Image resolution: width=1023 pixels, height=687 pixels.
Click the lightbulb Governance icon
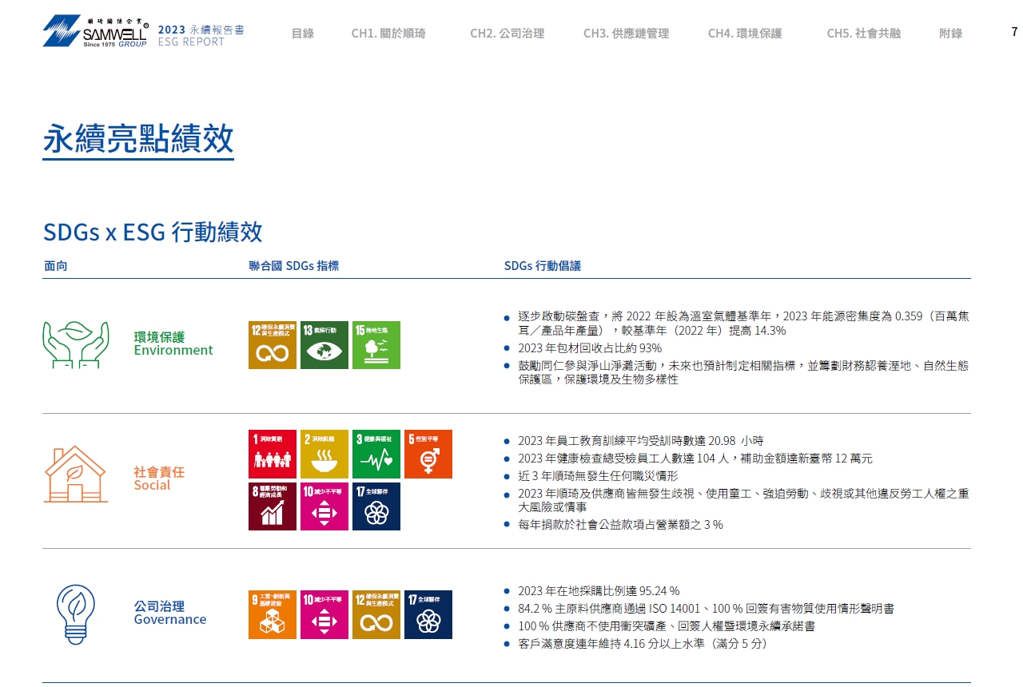(x=75, y=614)
